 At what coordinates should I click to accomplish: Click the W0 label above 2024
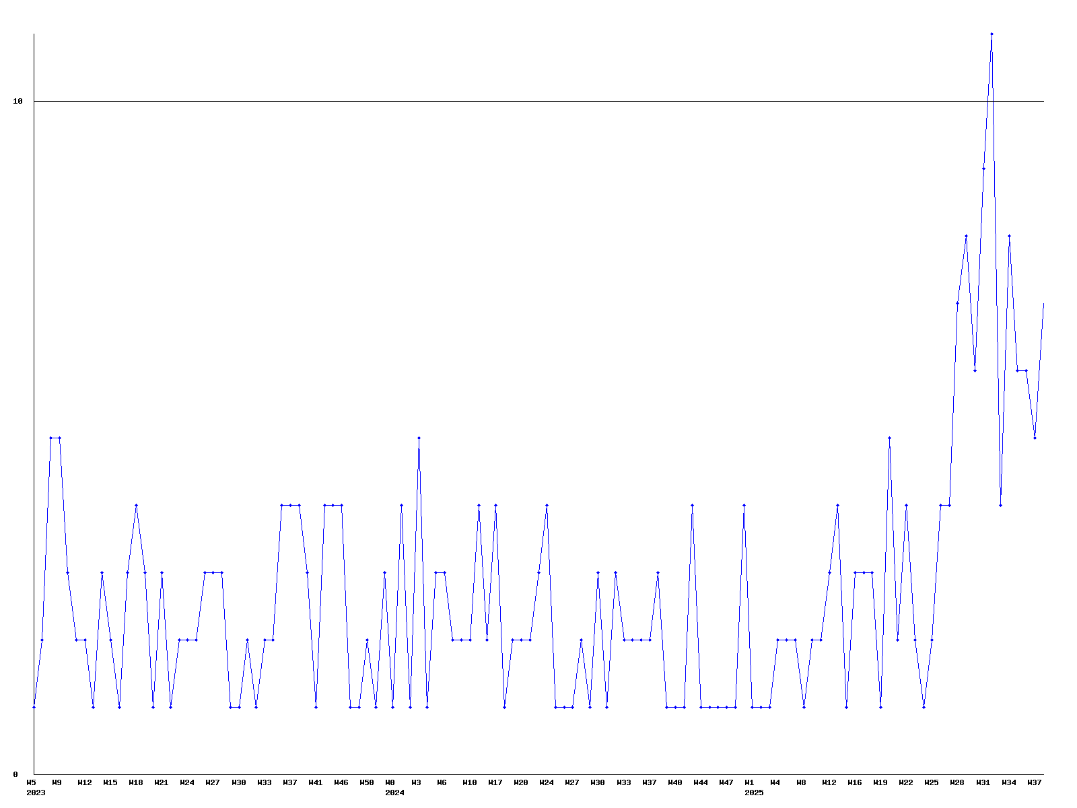click(x=390, y=783)
